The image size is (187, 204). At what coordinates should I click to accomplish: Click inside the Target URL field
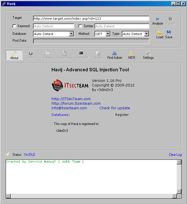coord(91,19)
